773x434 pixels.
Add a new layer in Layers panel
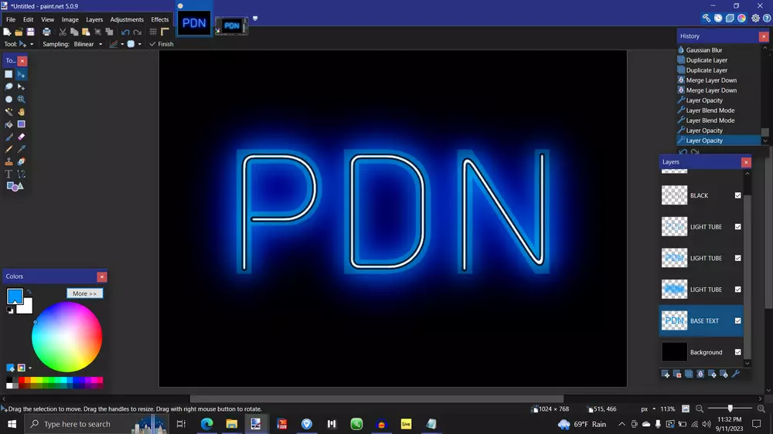(666, 375)
